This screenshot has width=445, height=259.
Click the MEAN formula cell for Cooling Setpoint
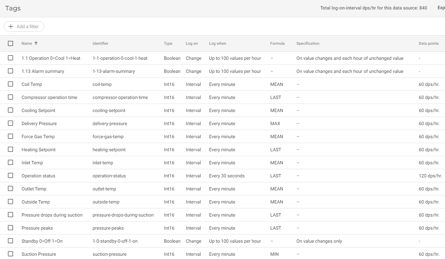277,110
